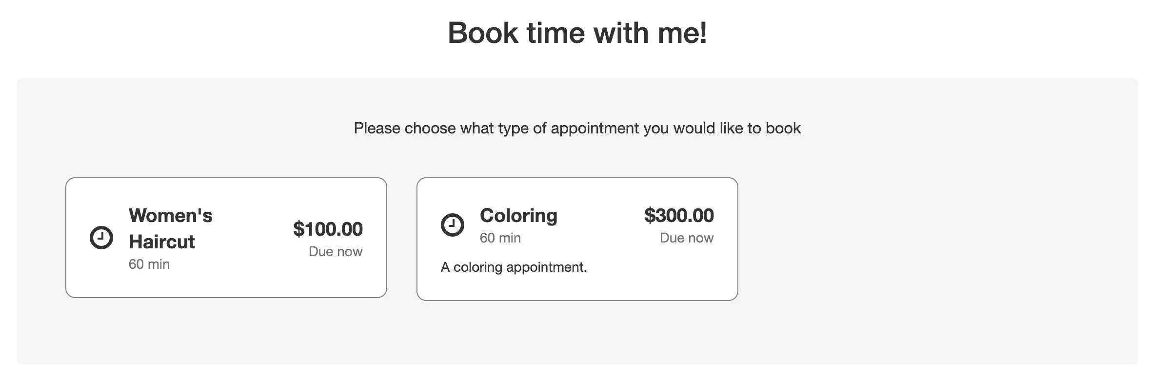Click the clock icon on Women's Haircut card
1149x373 pixels.
[x=101, y=237]
